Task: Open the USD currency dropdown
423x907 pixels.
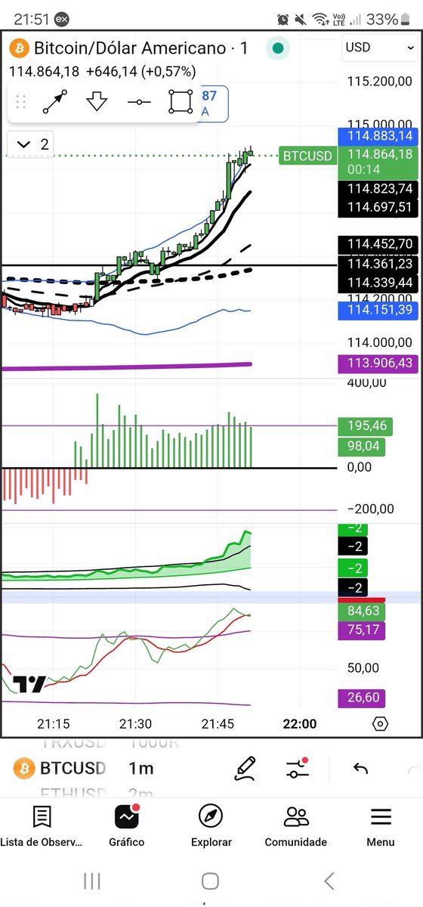Action: [x=378, y=47]
